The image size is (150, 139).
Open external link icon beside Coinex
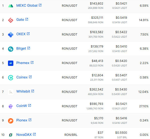[30, 77]
